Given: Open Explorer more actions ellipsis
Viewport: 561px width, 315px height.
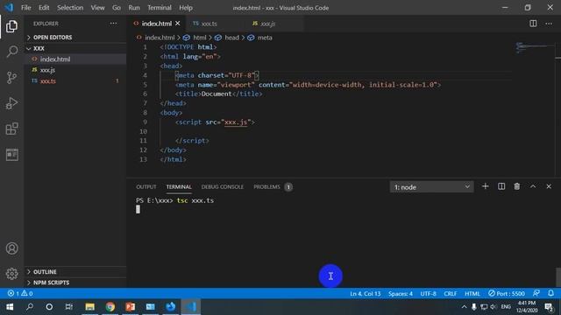Looking at the screenshot, I should (113, 24).
